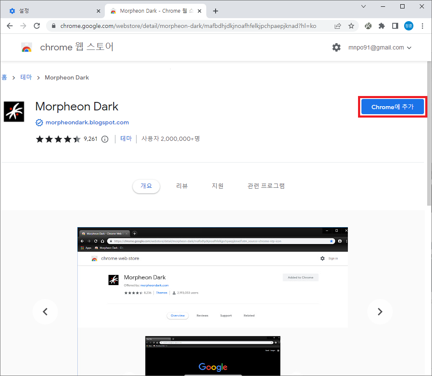Open the profile avatar menu
Screen dimensions: 432x376
tap(409, 26)
